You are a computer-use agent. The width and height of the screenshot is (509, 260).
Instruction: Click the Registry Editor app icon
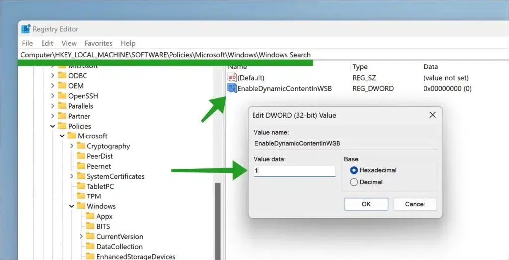[26, 29]
